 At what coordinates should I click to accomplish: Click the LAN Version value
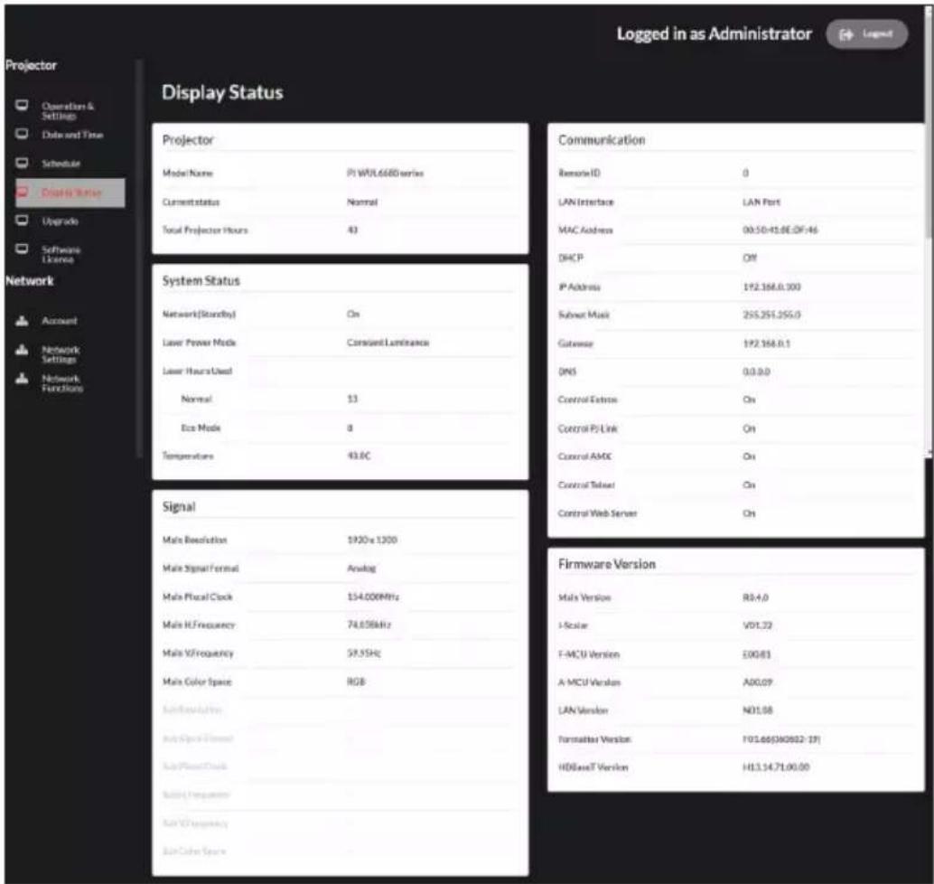click(x=757, y=710)
